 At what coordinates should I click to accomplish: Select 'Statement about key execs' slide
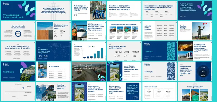pos(124,31)
